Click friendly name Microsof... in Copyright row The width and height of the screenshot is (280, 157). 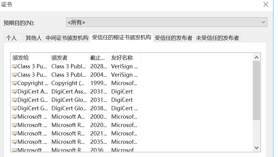pos(124,83)
